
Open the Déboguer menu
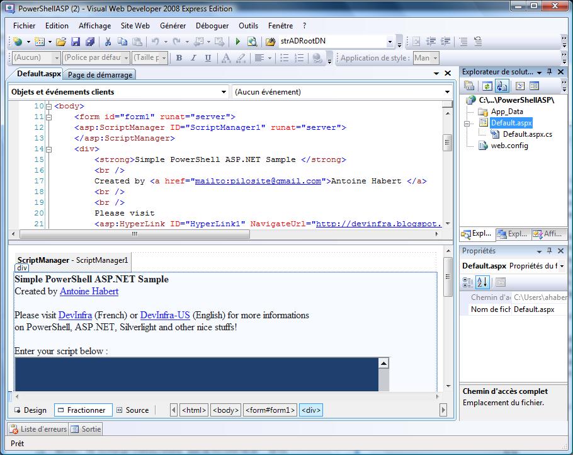[x=212, y=26]
